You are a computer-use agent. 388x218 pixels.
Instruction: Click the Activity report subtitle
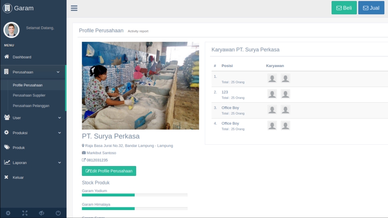(138, 31)
